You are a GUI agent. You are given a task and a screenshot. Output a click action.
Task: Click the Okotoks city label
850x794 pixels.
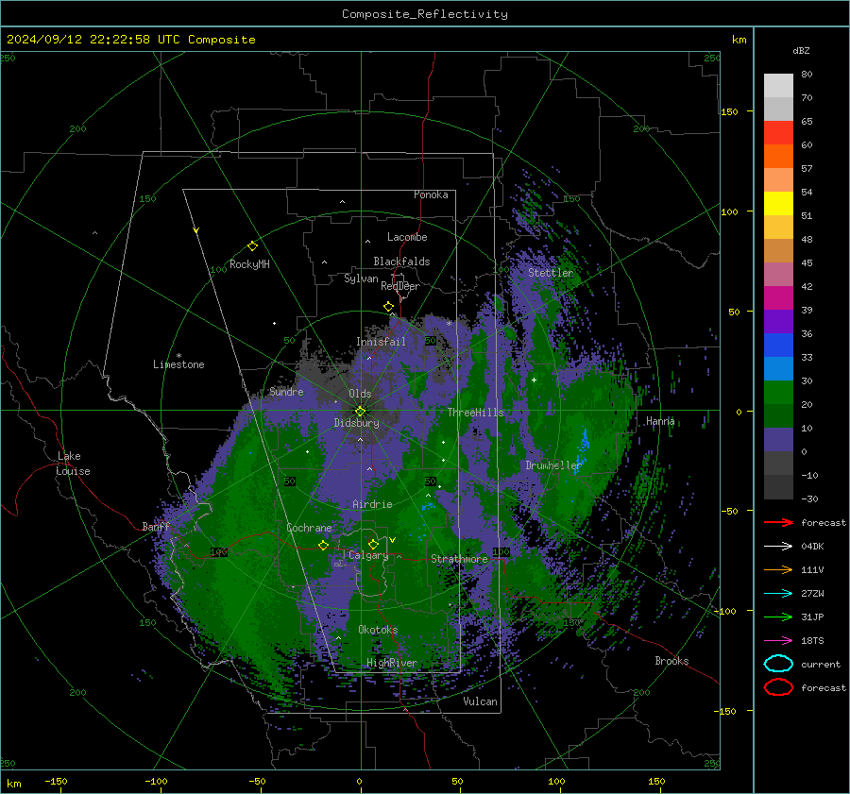pos(378,630)
